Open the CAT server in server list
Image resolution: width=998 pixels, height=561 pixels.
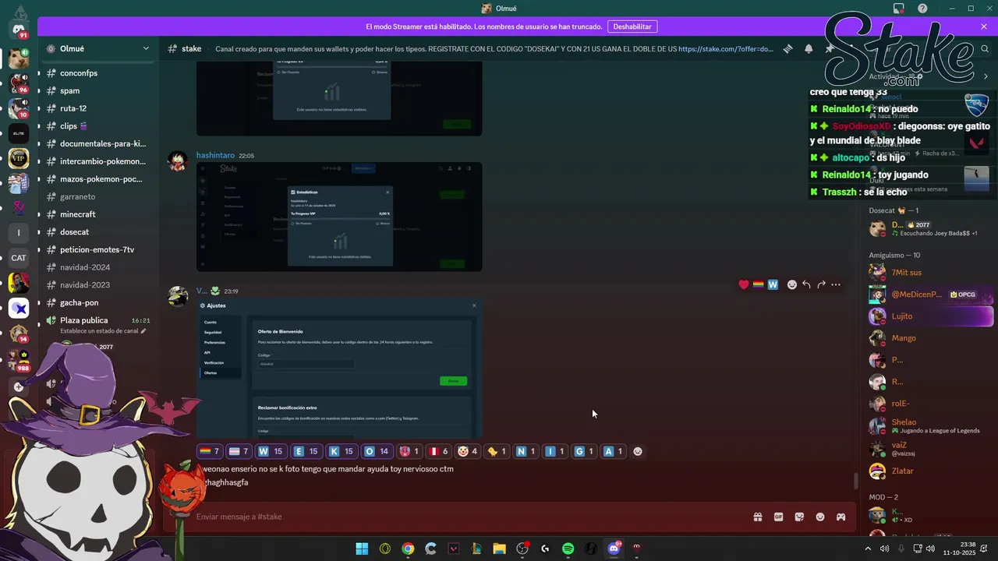[x=19, y=258]
